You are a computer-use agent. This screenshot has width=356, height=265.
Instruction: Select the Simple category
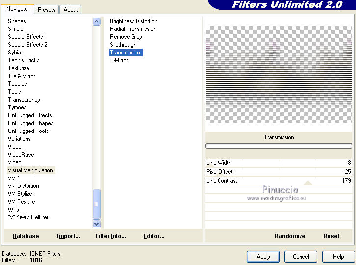click(16, 29)
